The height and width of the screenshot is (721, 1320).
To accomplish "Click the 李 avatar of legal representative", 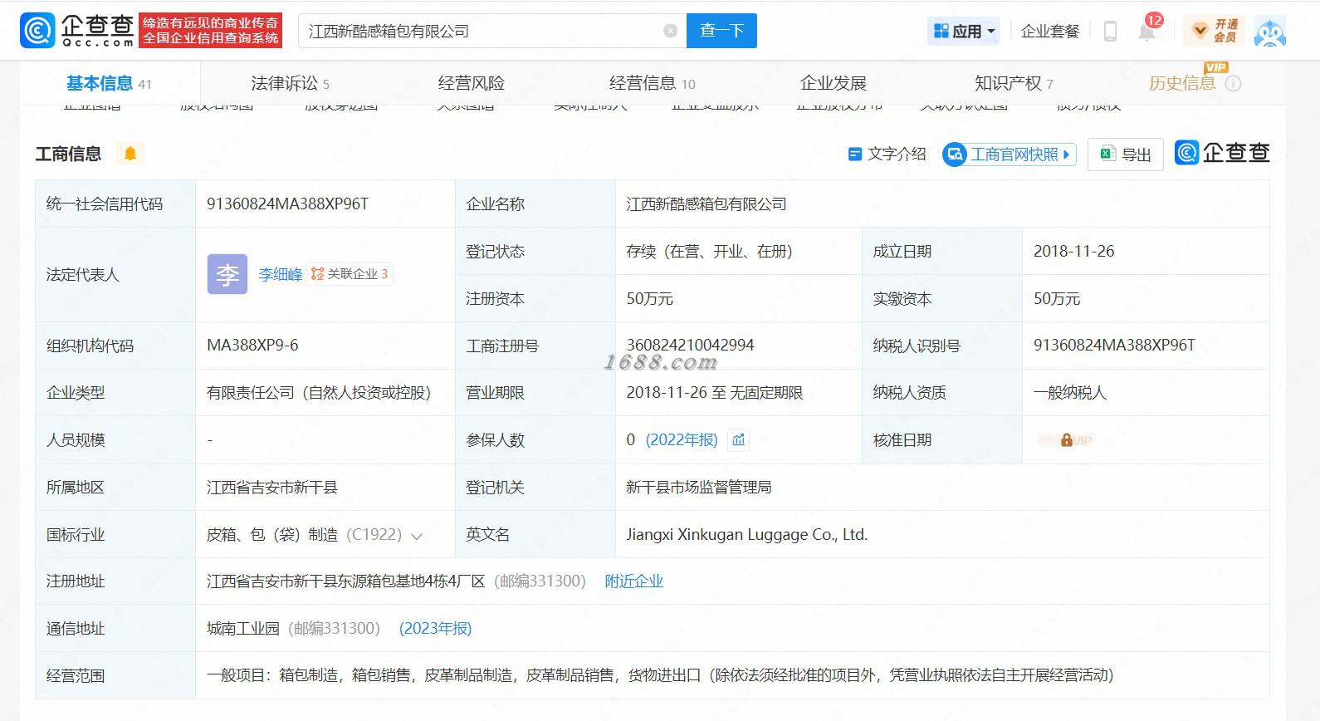I will pos(227,274).
